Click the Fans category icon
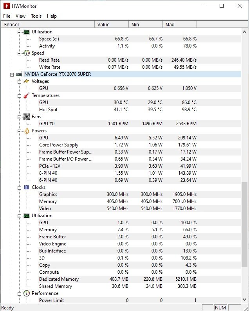249x311 pixels. coord(27,117)
